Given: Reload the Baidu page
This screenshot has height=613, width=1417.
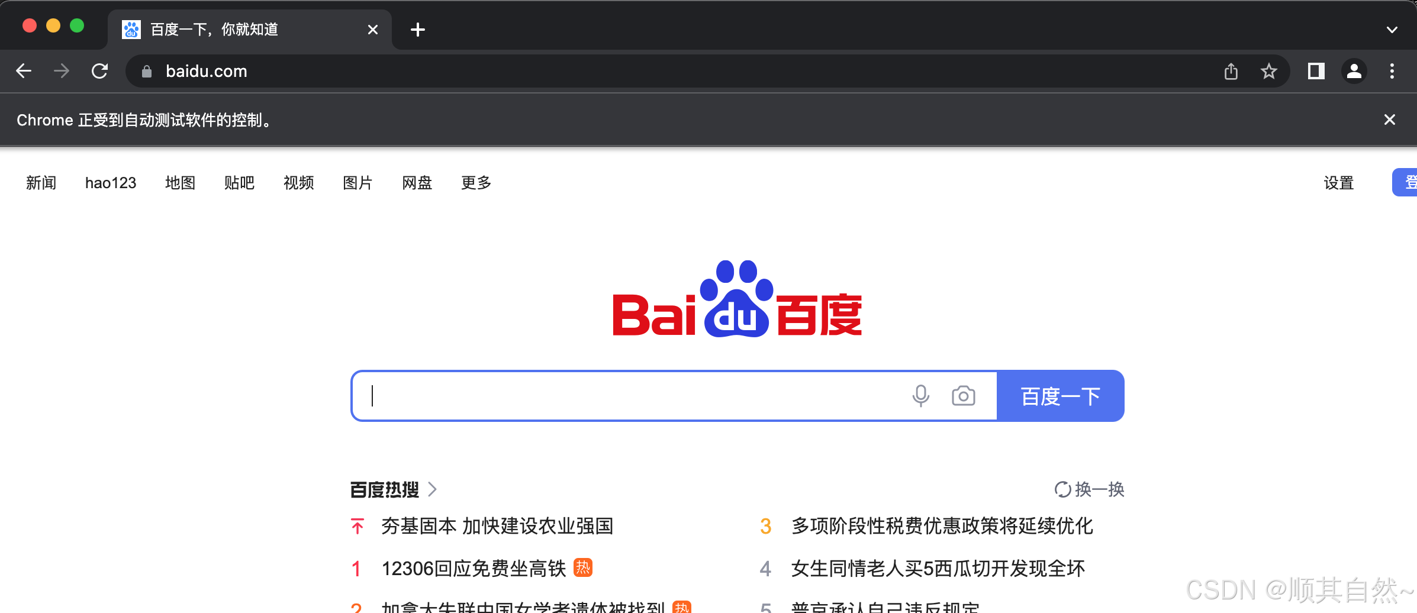Looking at the screenshot, I should pyautogui.click(x=99, y=71).
